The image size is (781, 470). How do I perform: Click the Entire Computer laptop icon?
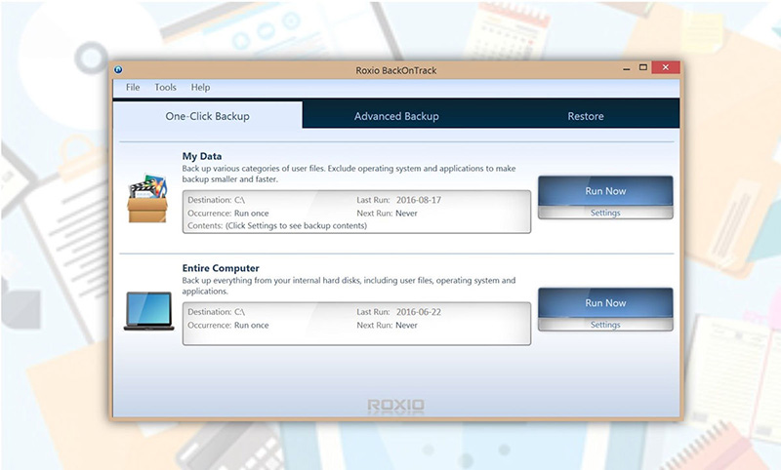click(149, 311)
